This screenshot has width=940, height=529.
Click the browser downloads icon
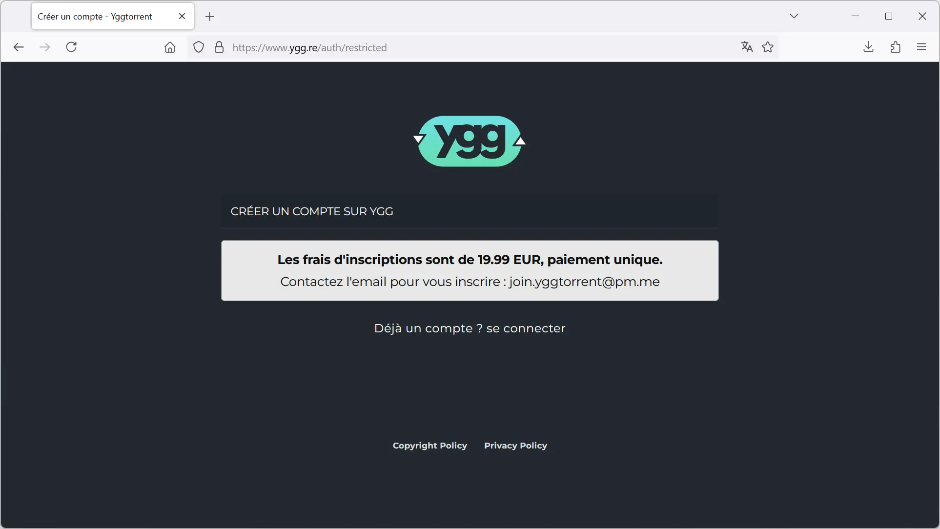(x=869, y=46)
